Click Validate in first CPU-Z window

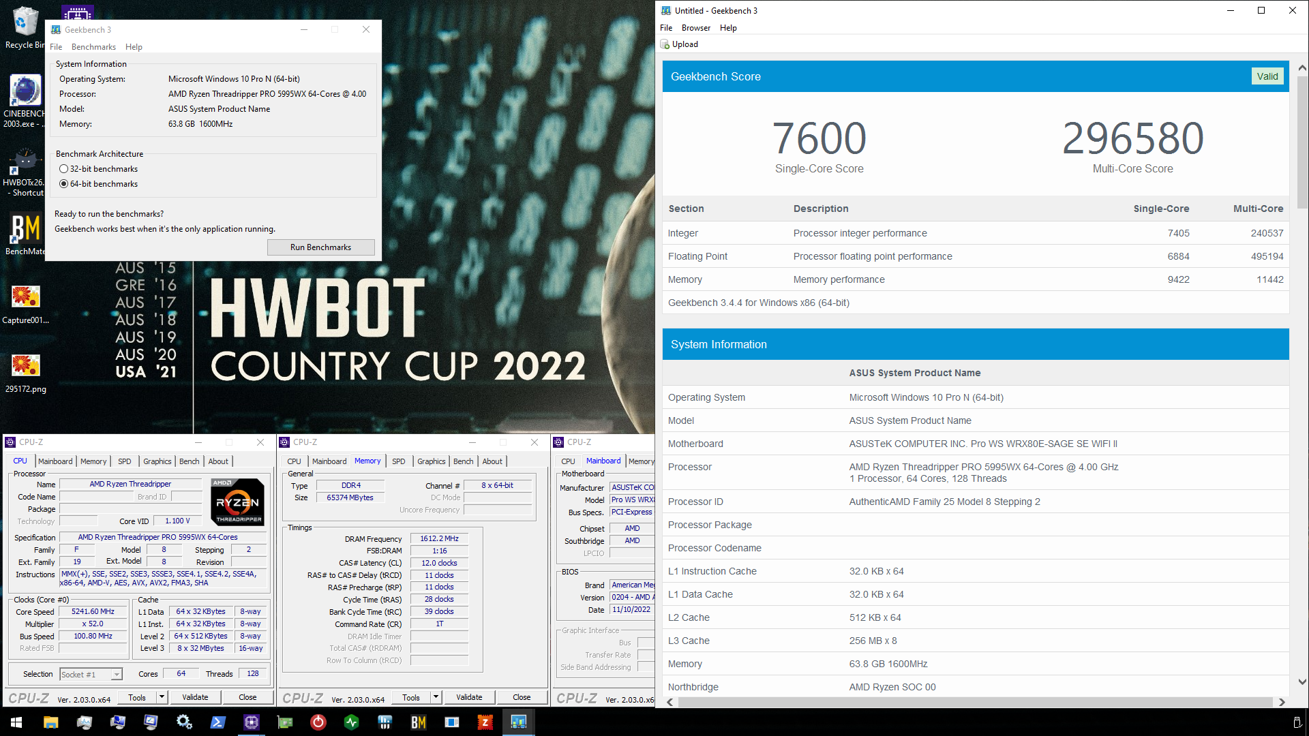click(x=195, y=697)
